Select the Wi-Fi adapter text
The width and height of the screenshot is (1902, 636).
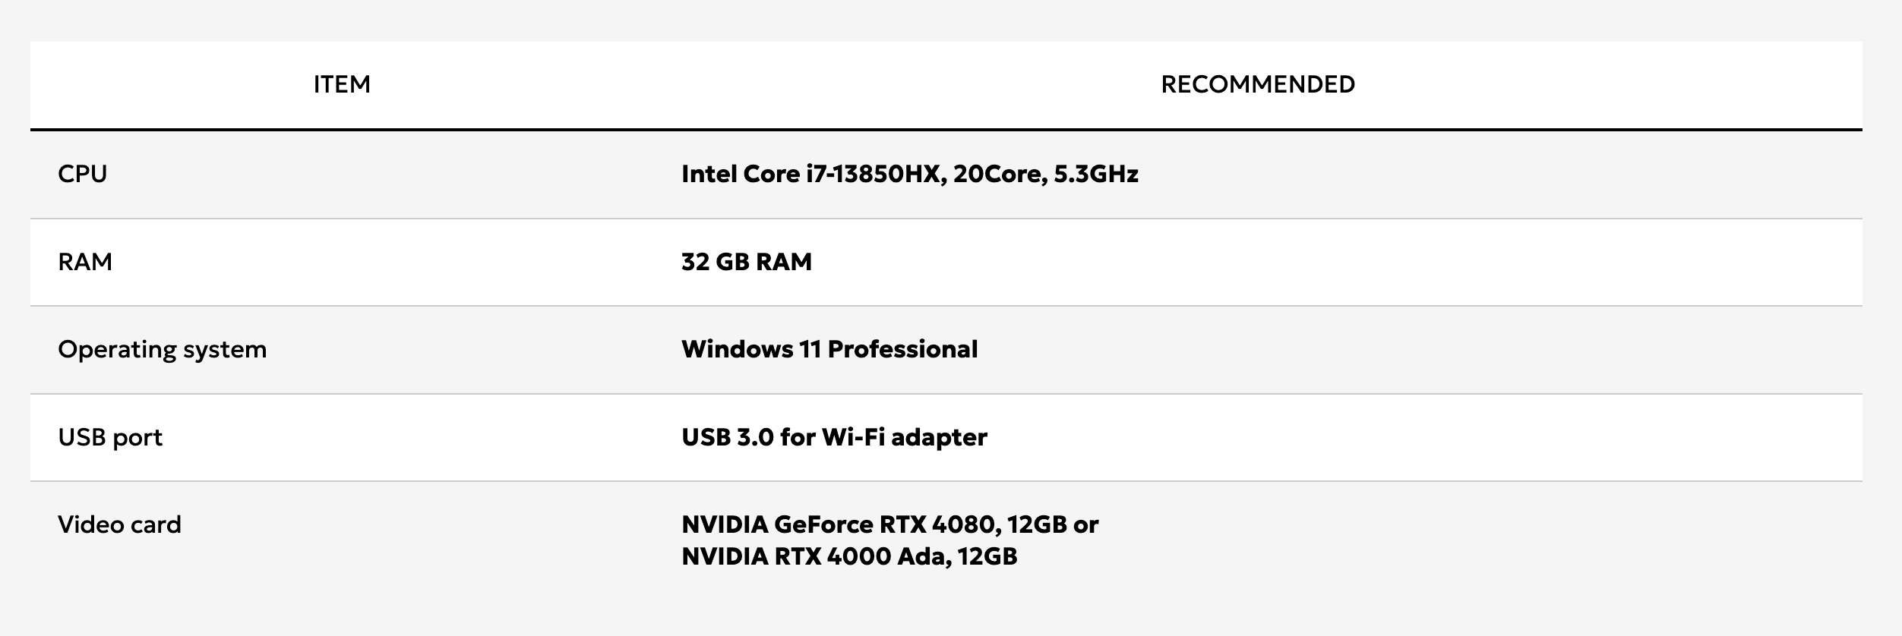point(904,437)
